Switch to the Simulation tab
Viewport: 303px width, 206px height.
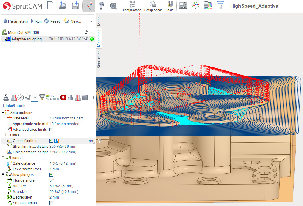pos(99,59)
